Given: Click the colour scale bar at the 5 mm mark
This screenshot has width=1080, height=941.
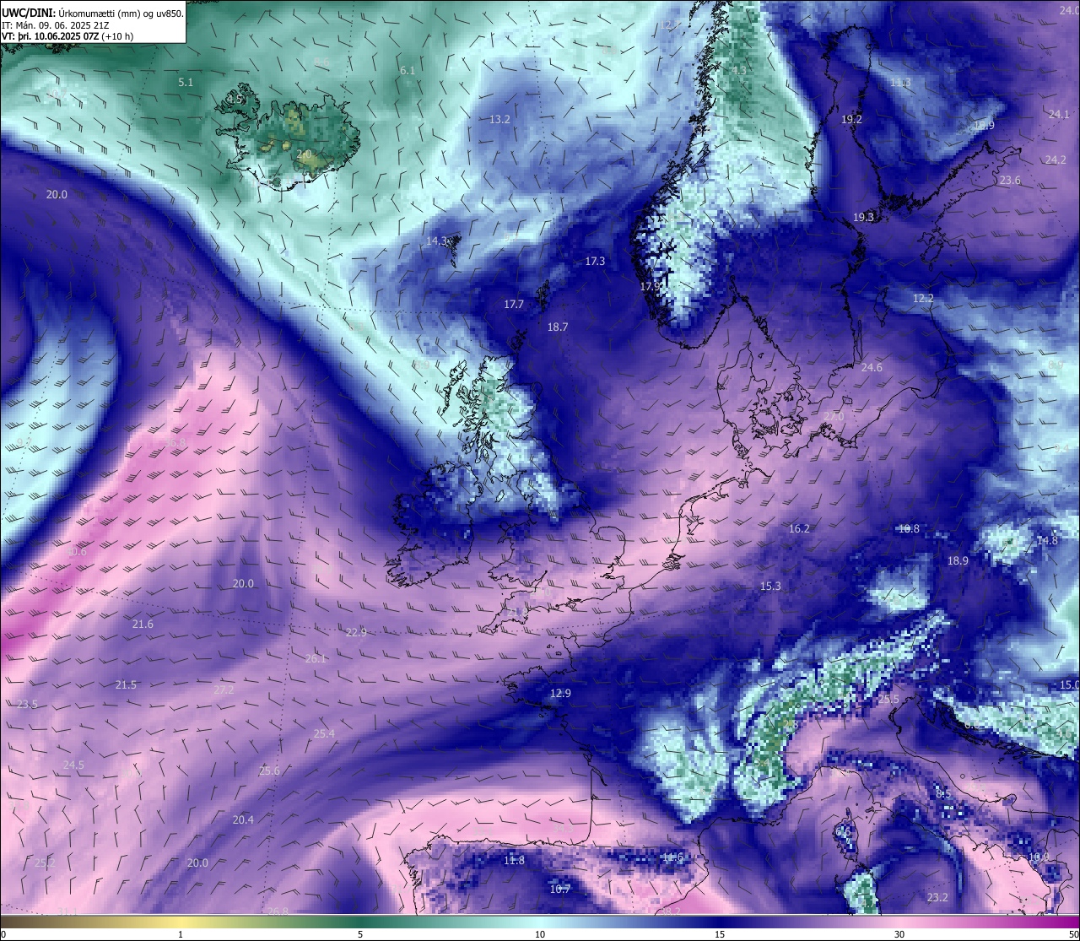Looking at the screenshot, I should 360,922.
